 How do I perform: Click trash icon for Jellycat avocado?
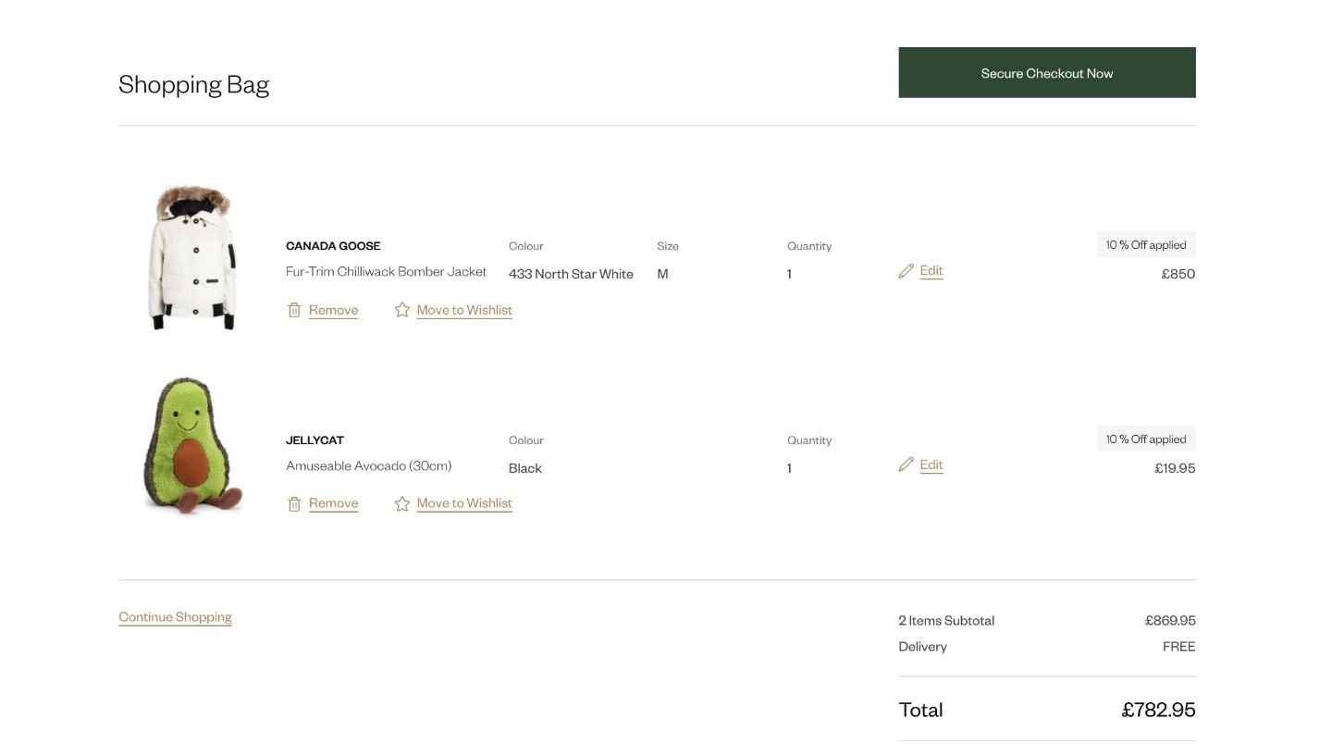click(x=294, y=504)
